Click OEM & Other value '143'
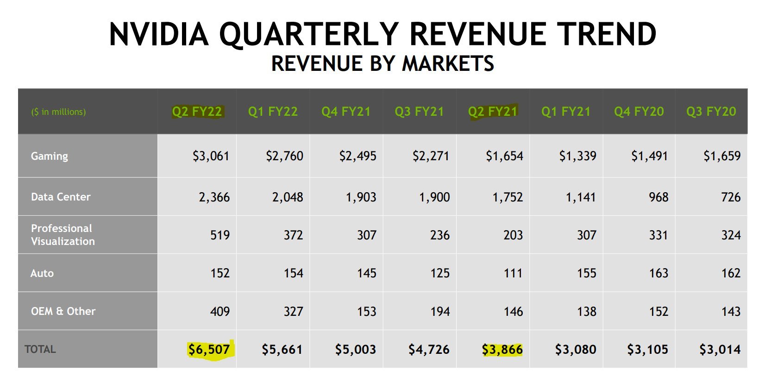759x383 pixels. (x=731, y=312)
